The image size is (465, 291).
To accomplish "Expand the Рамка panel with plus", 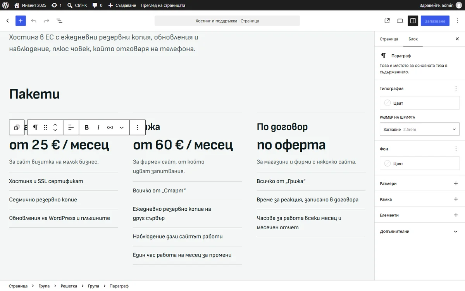I will 456,199.
